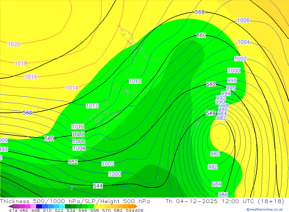289x212 pixels.
Task: Click the 522 legend value
Action: [x=59, y=210]
